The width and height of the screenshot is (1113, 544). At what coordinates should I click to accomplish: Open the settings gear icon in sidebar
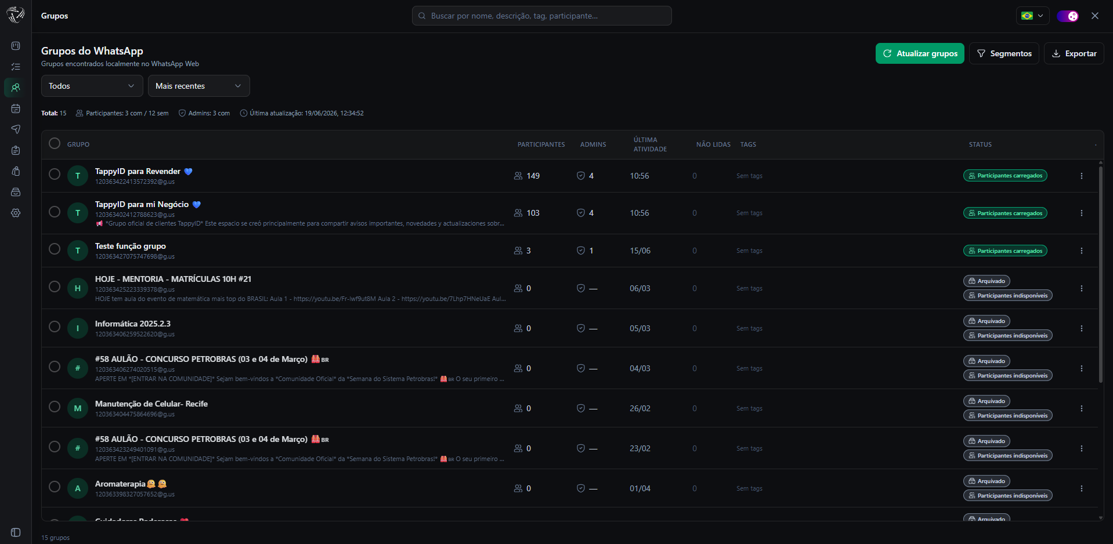(16, 213)
